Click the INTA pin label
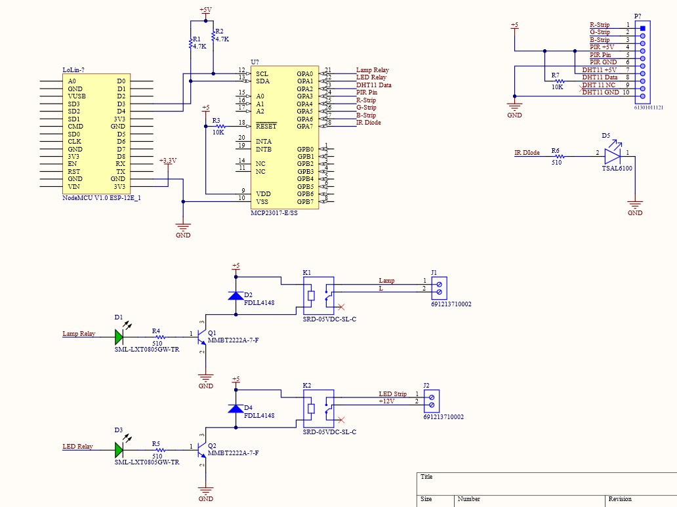This screenshot has height=507, width=677. coord(264,141)
